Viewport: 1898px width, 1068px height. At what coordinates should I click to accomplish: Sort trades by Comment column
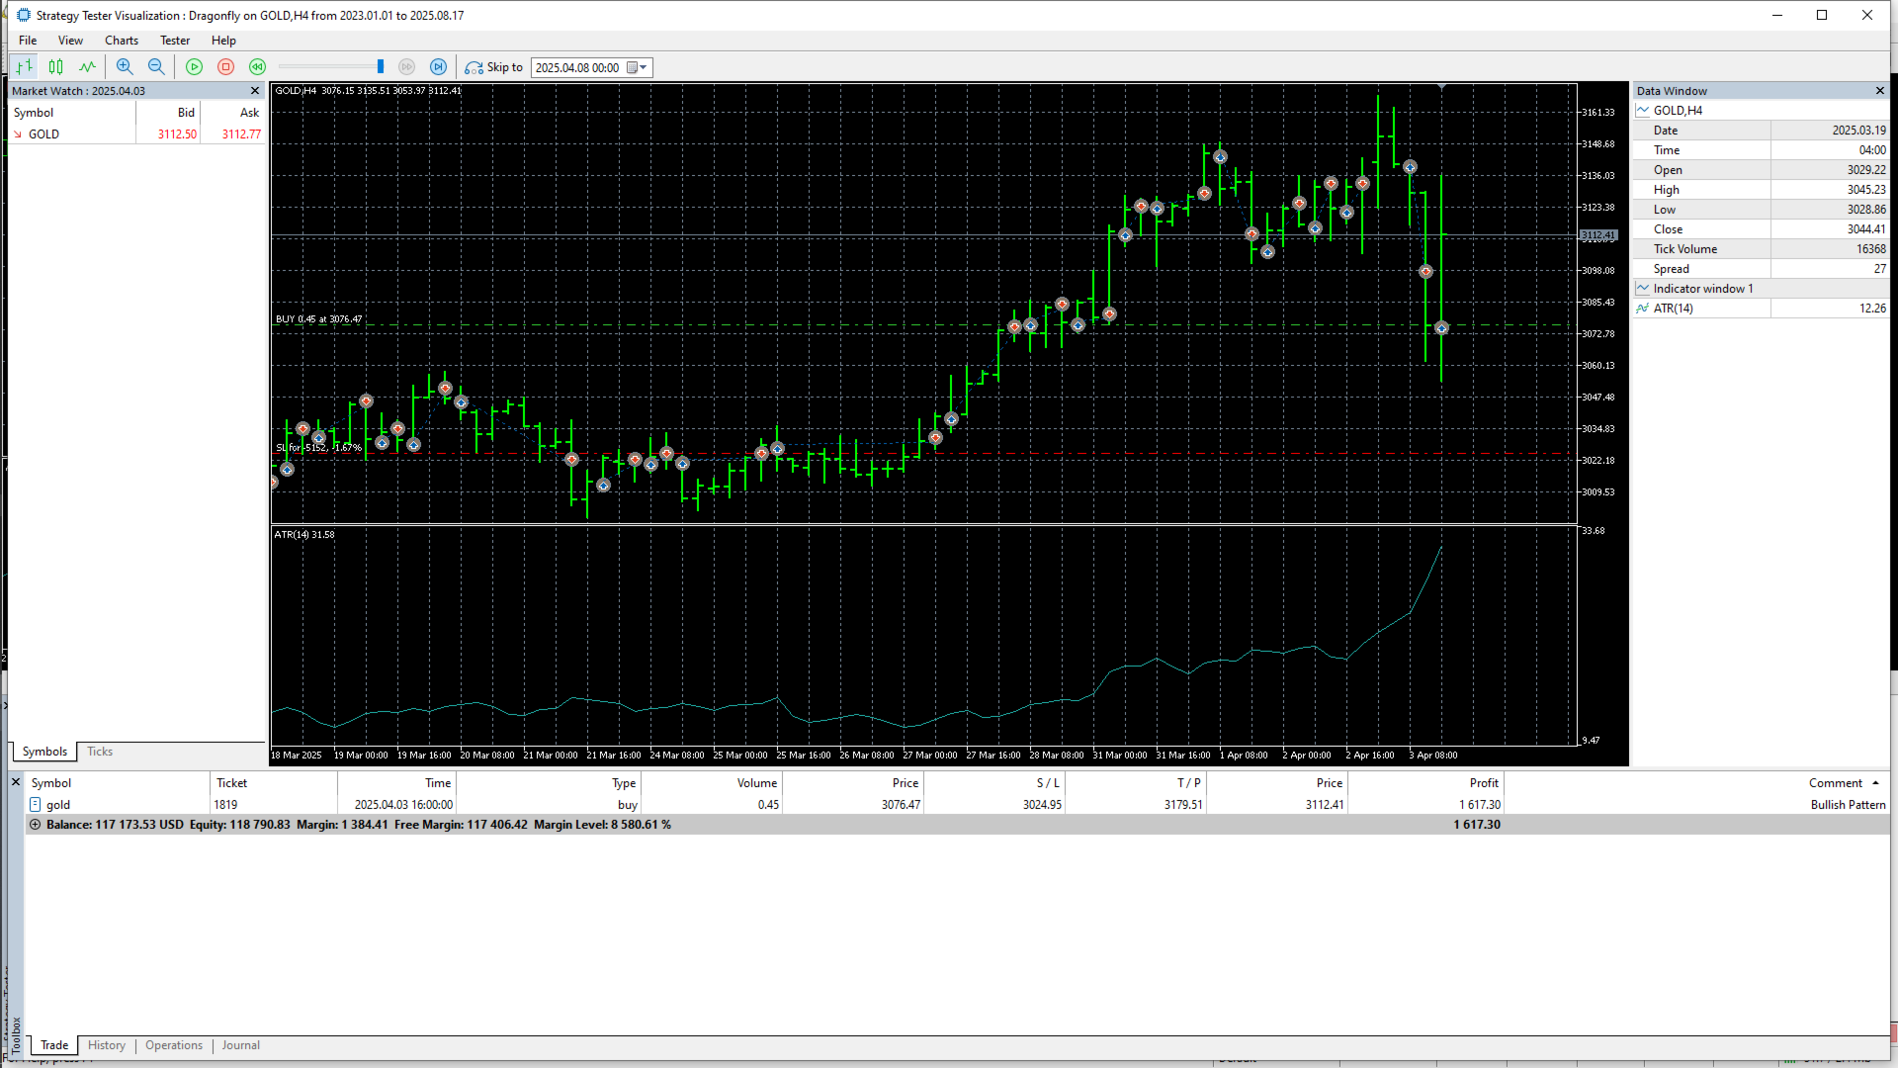(x=1836, y=783)
